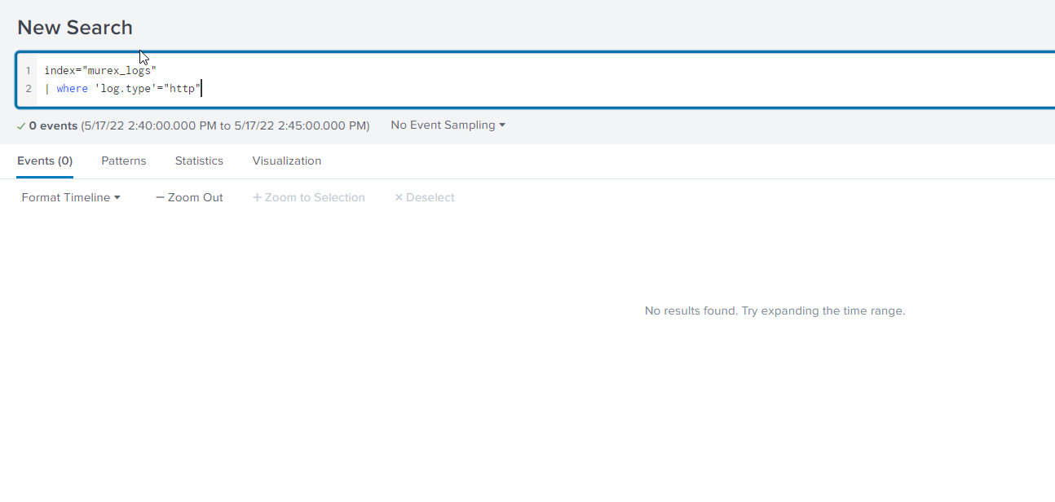Click line number 1 in search editor

28,71
